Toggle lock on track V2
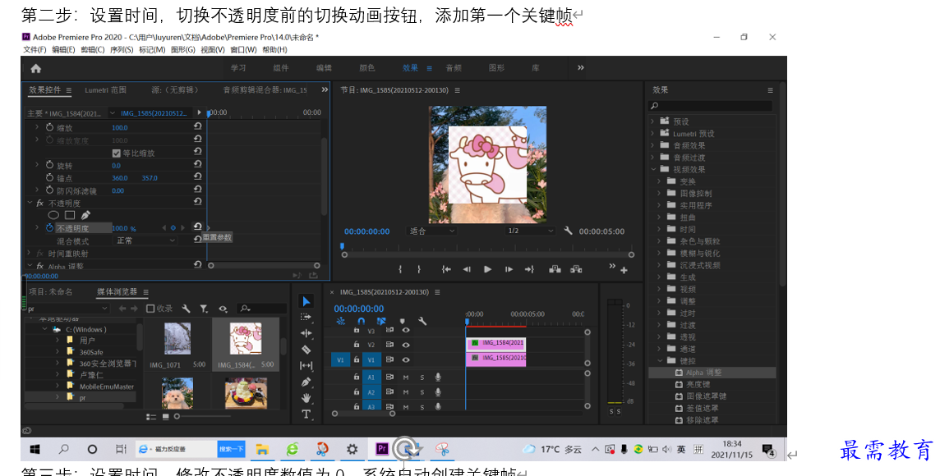The width and height of the screenshot is (940, 476). [356, 345]
